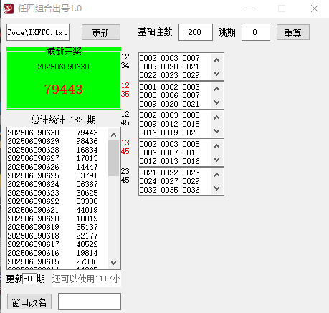Click the red latest draw number 79443

(64, 90)
